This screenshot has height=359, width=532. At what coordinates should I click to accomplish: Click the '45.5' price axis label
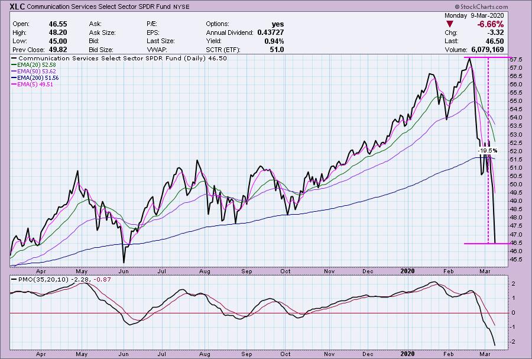tap(515, 259)
